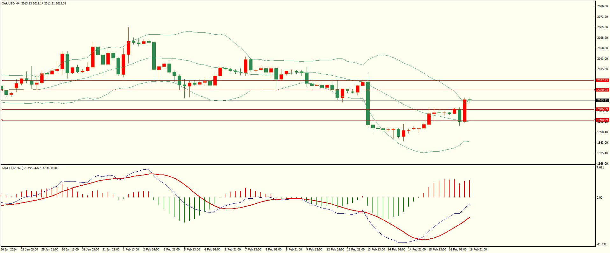Screen dimensions: 610x253
Task: Click the 6 Feb 21:00 time label
Action: point(233,250)
